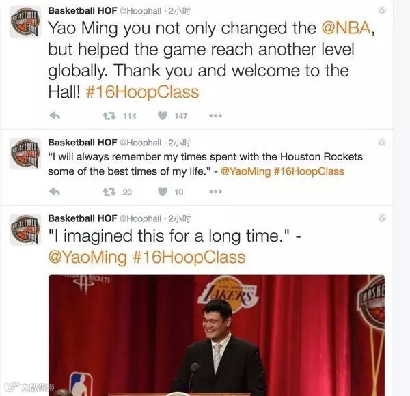Viewport: 410px width, 396px height.
Task: Reply to the Yao Ming welcome tweet
Action: [55, 115]
